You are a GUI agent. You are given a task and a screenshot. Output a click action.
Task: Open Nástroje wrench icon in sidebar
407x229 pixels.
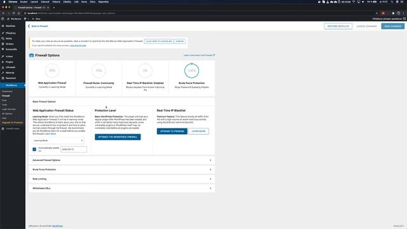[x=3, y=73]
